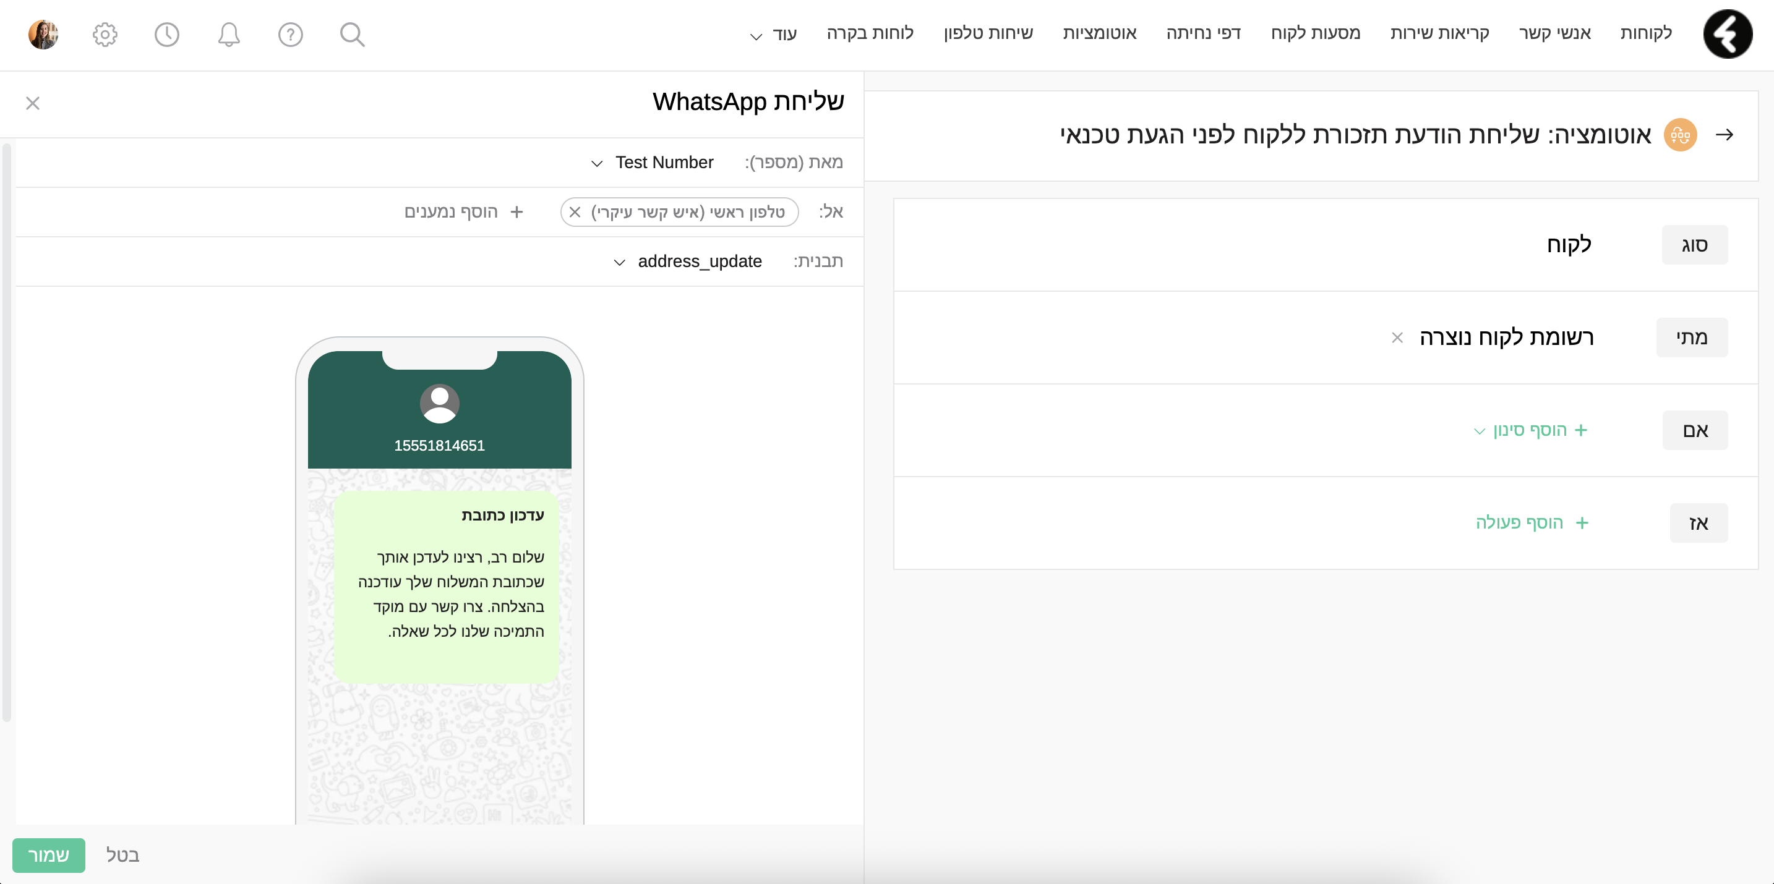1774x884 pixels.
Task: Open the recent history clock icon
Action: (166, 35)
